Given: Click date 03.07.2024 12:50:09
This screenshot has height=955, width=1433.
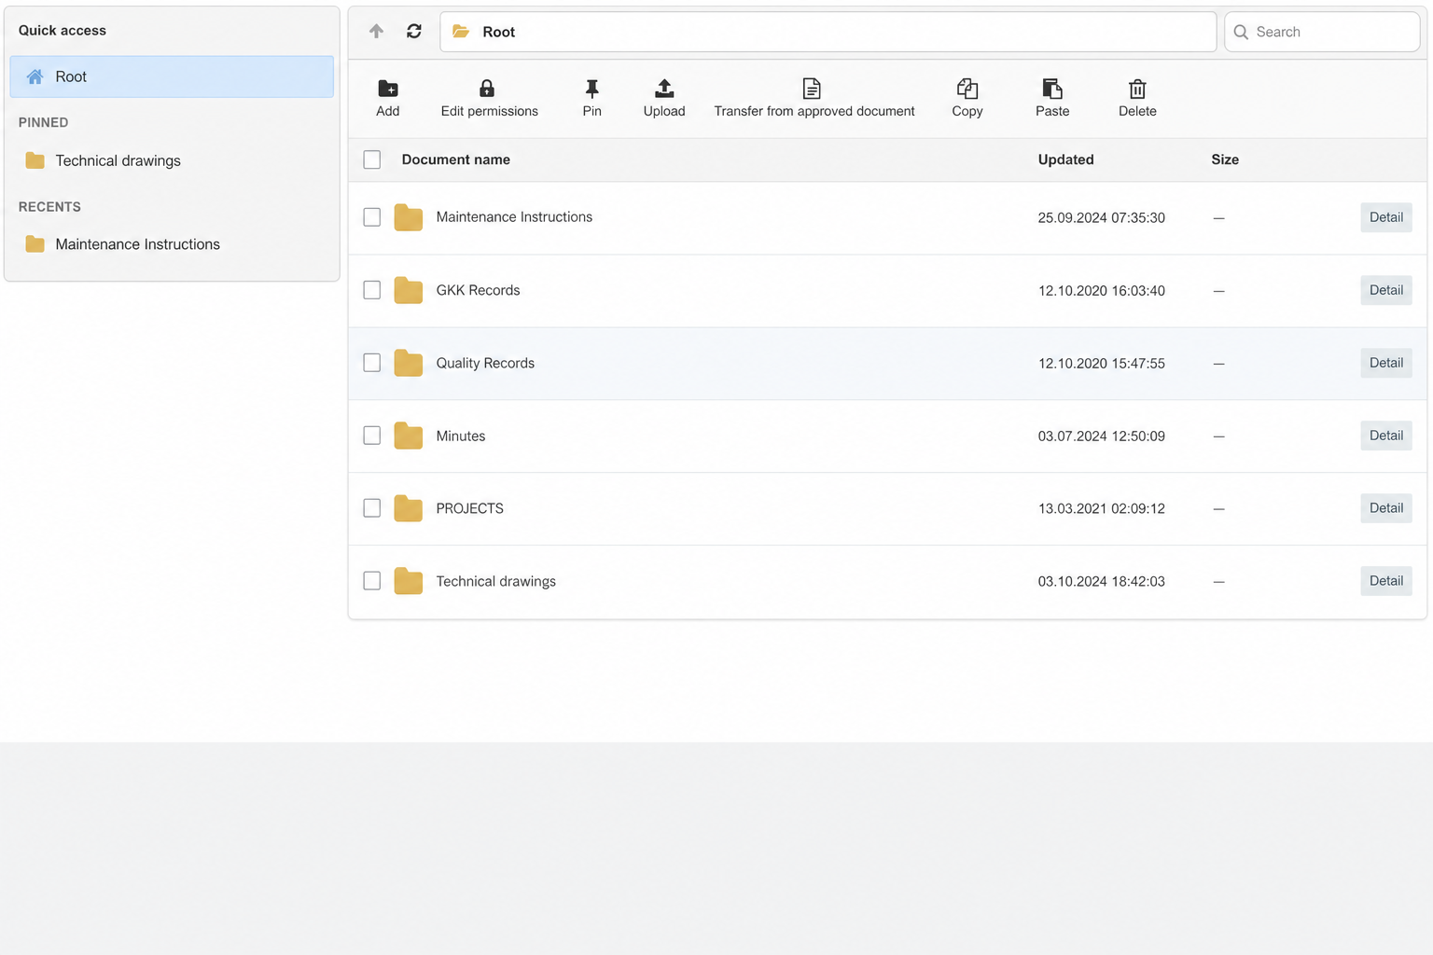Looking at the screenshot, I should point(1101,436).
